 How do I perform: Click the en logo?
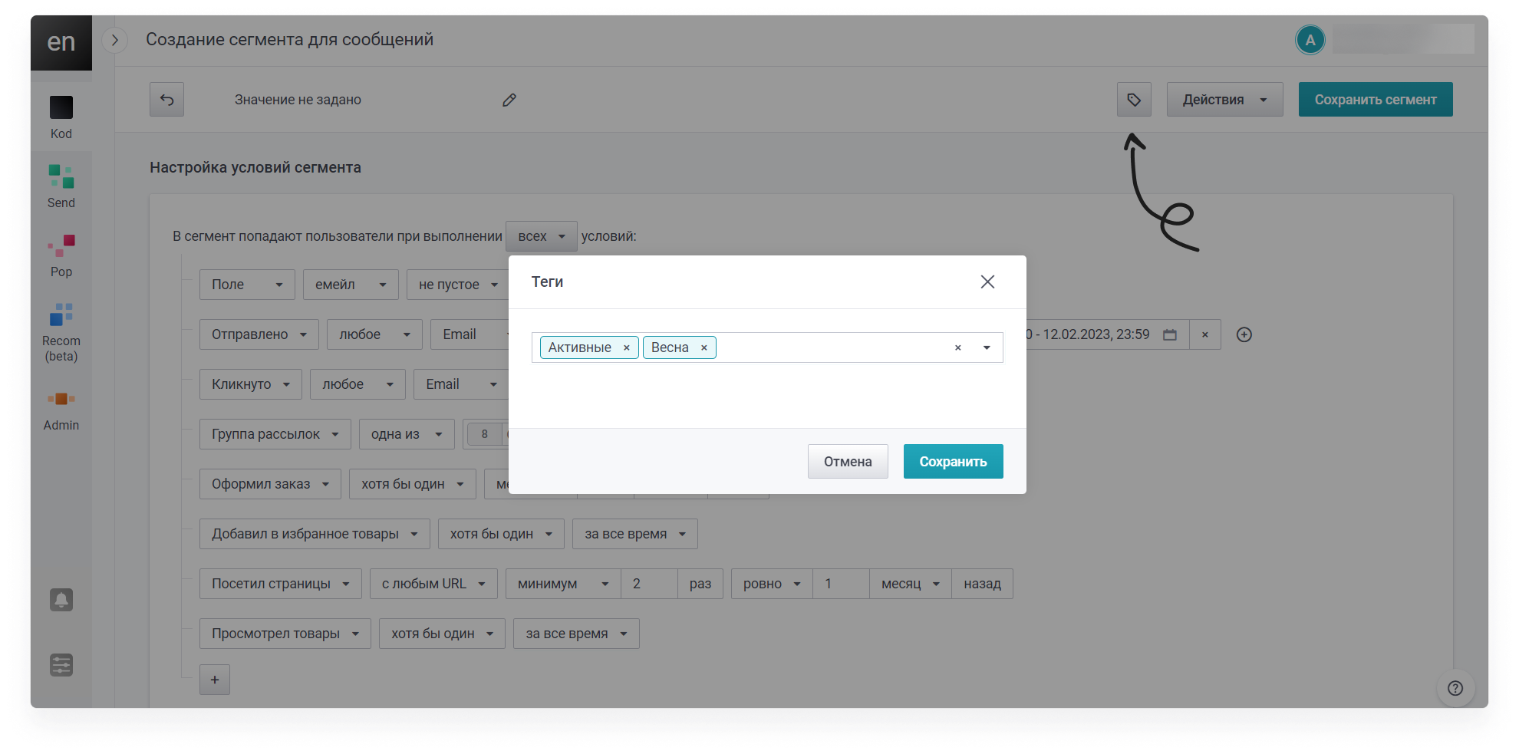[61, 42]
